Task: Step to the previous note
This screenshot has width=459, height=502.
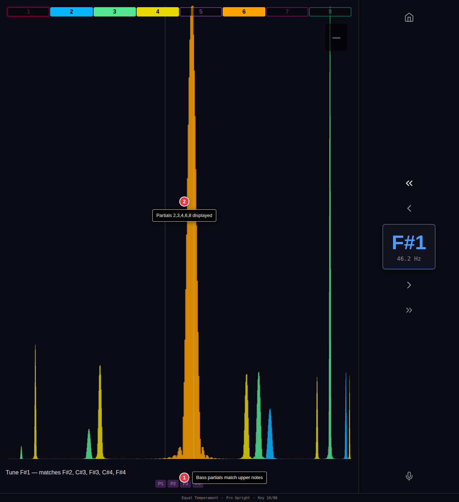Action: coord(409,208)
